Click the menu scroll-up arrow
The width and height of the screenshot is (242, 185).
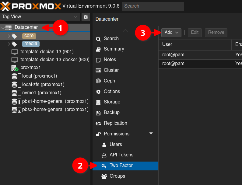[x=125, y=30]
